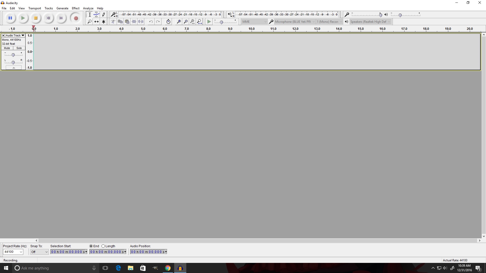Select the Multi-Tool asterisk icon
Screen dimensions: 486x273
104,22
